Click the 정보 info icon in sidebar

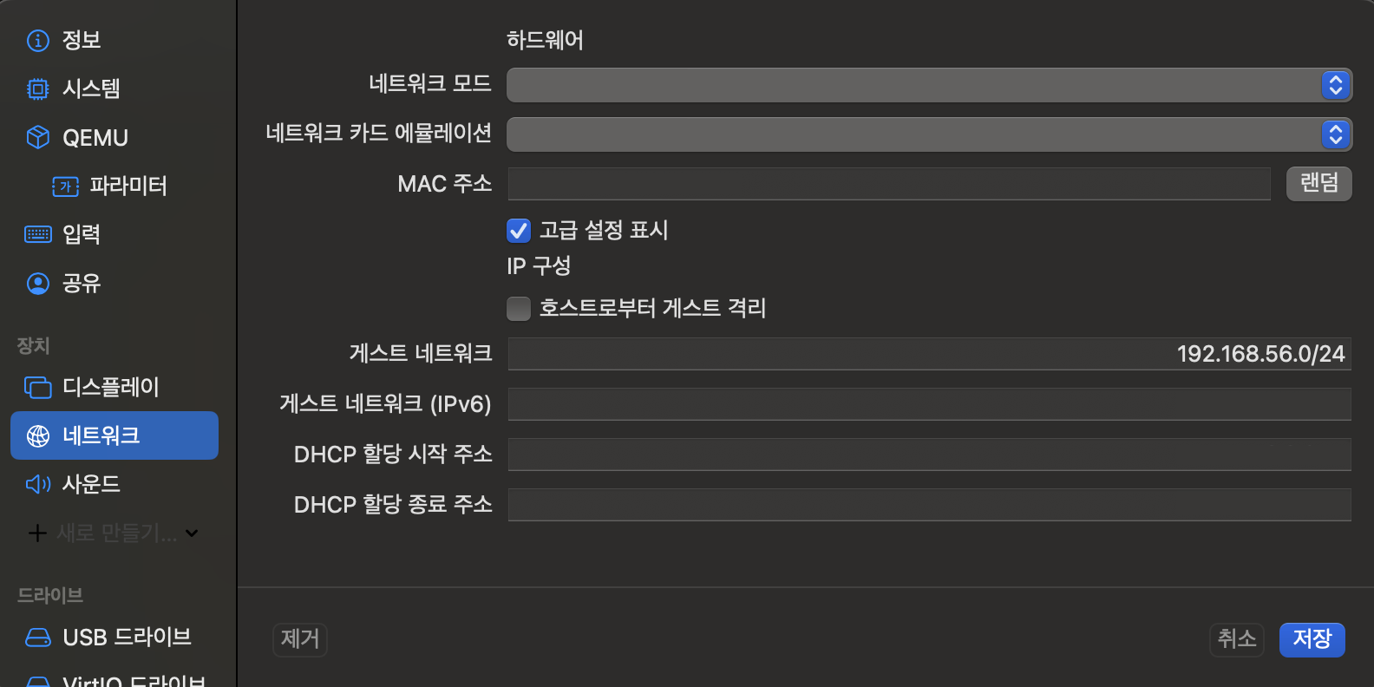coord(38,41)
